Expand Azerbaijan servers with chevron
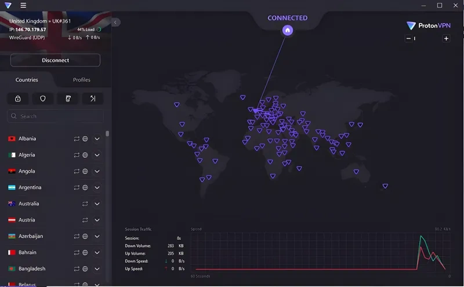Image resolution: width=464 pixels, height=287 pixels. (x=97, y=236)
